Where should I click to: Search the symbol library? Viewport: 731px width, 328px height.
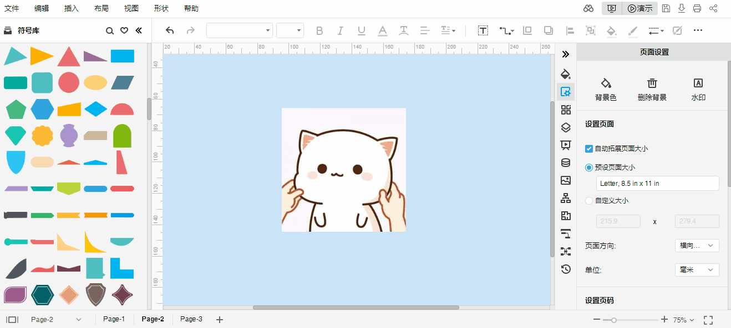point(110,30)
